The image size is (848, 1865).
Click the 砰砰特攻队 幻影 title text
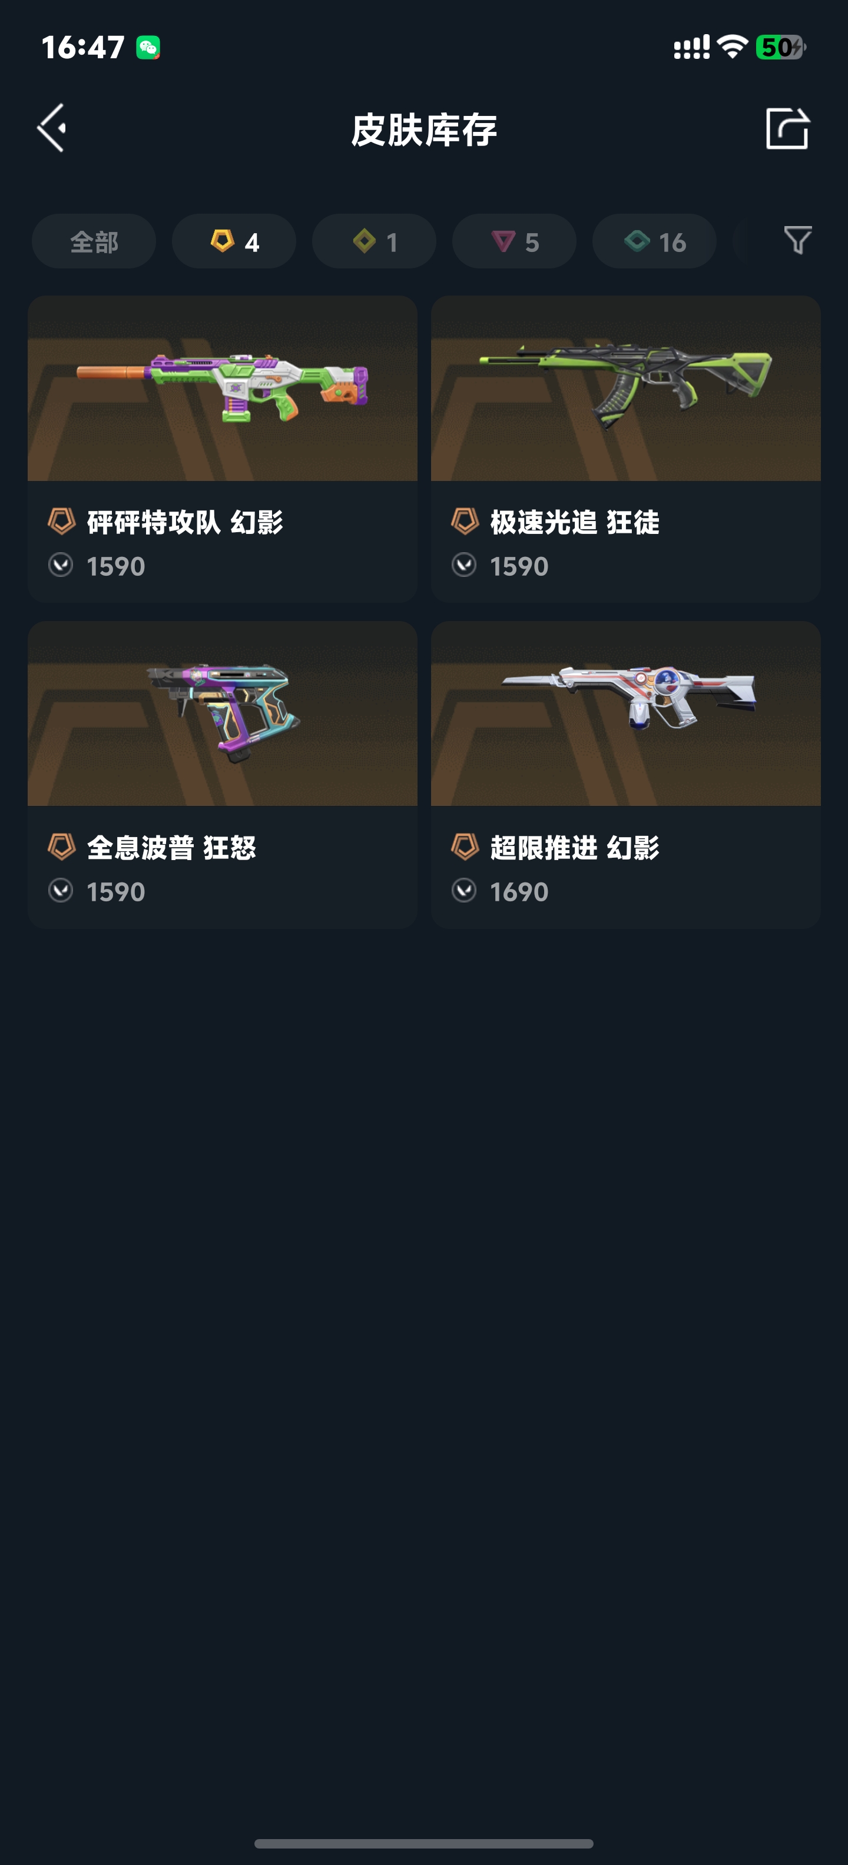point(185,522)
